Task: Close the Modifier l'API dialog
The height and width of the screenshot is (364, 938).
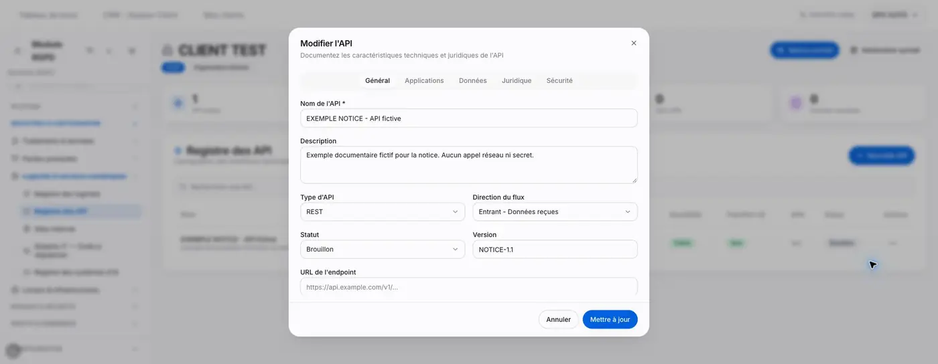Action: 634,43
